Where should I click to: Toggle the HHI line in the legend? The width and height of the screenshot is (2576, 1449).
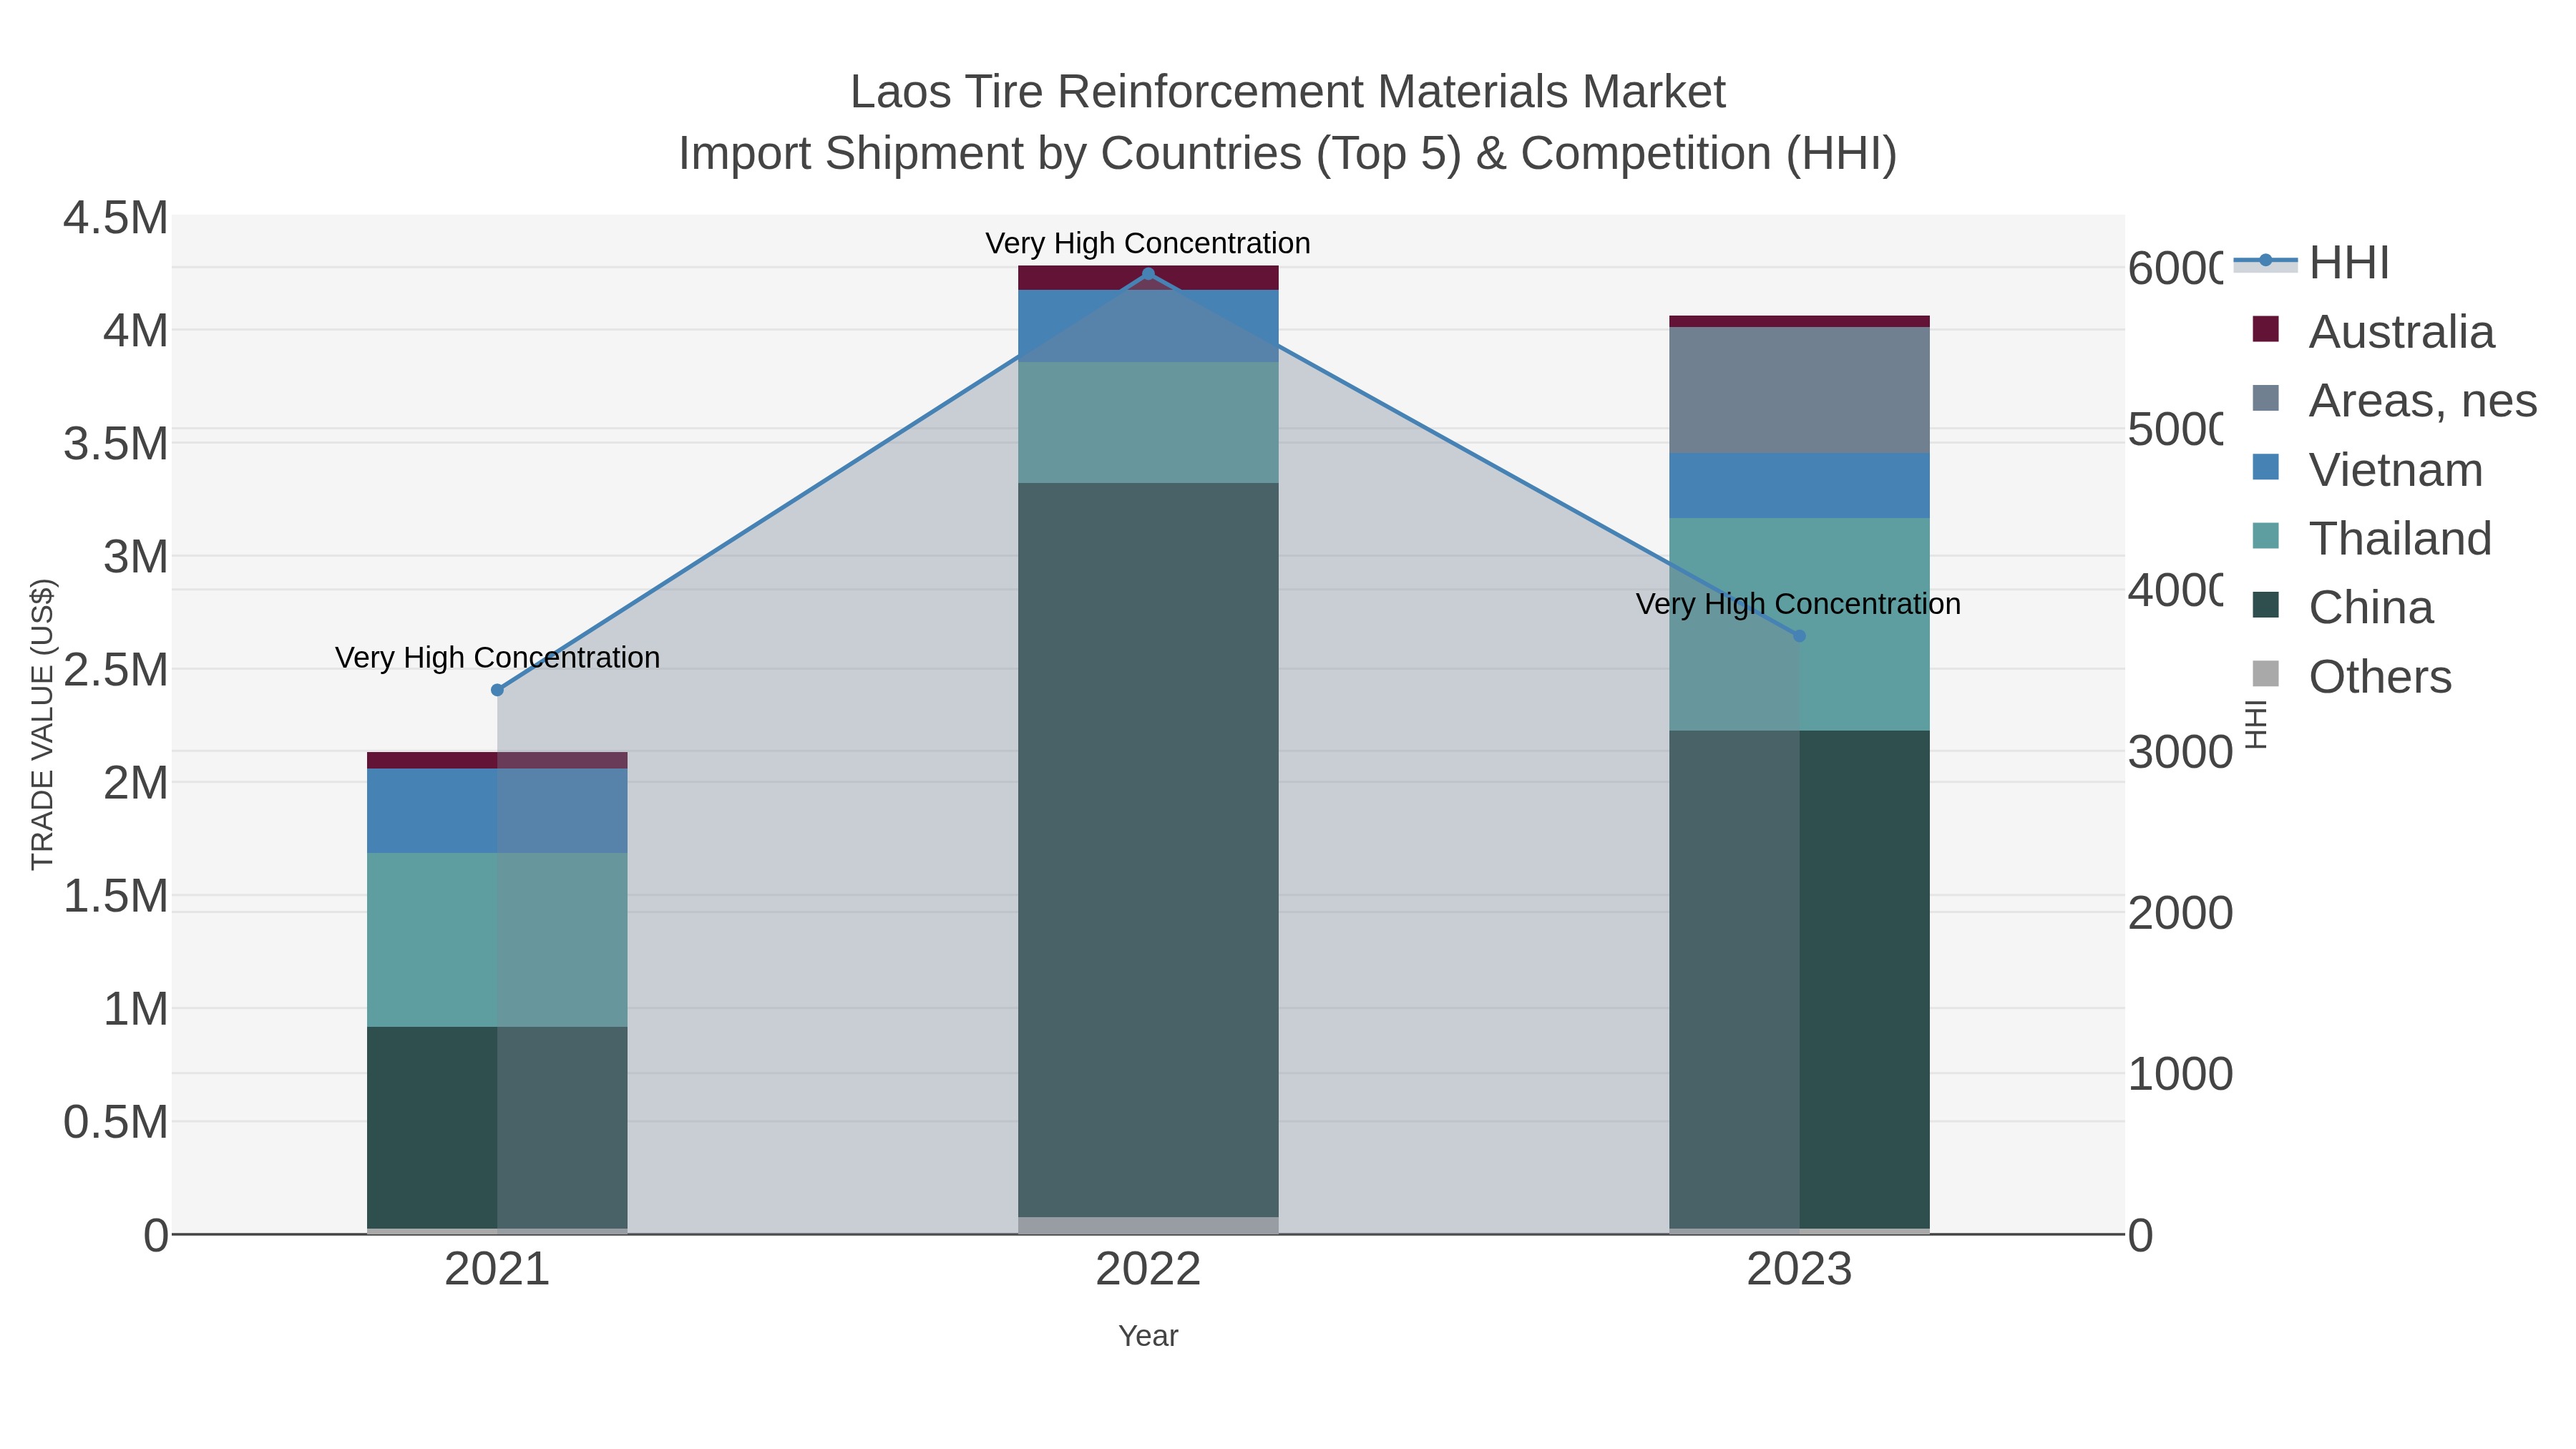tap(2311, 263)
